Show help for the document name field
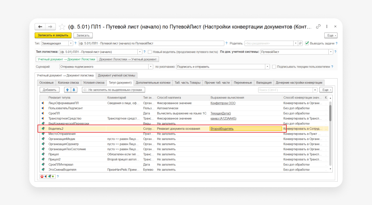 pos(226,43)
